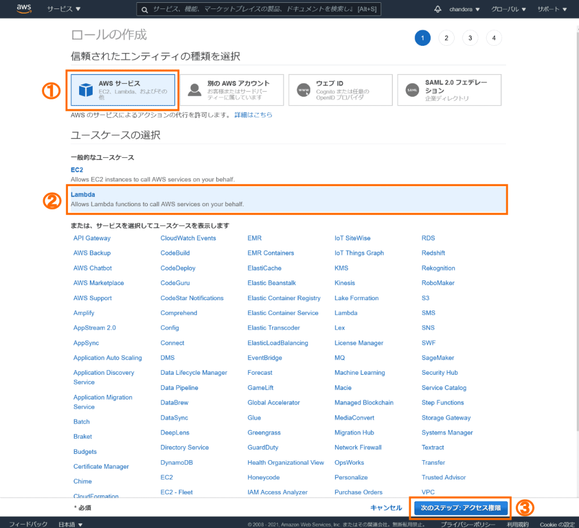Select AWS Backup service
The width and height of the screenshot is (579, 528).
coord(92,253)
